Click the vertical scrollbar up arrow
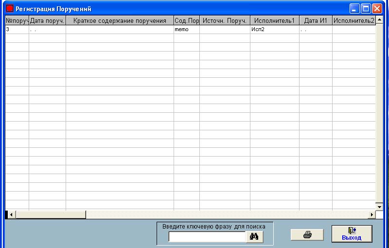 coord(380,20)
